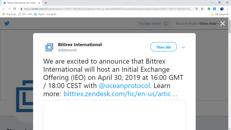Click the Theo dõi follow button

[x=163, y=47]
